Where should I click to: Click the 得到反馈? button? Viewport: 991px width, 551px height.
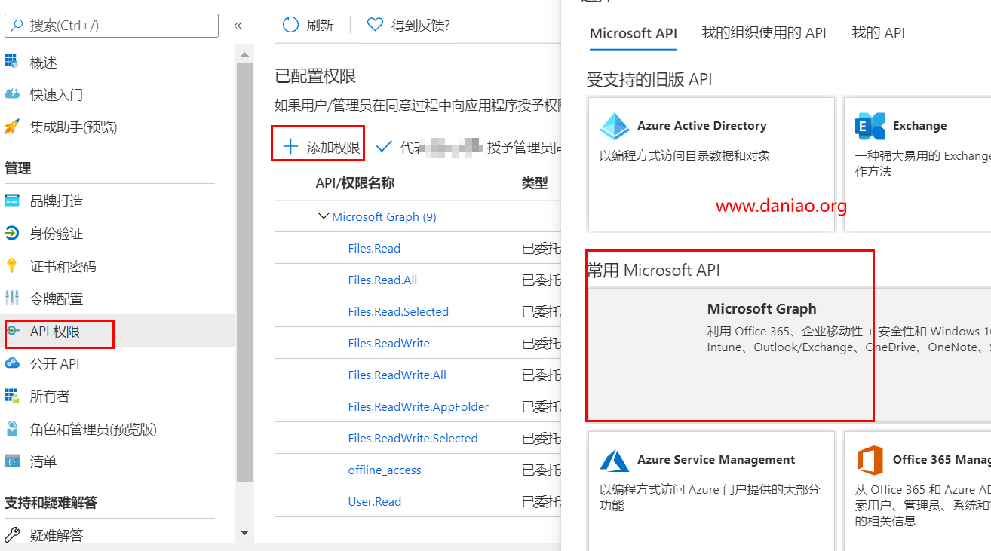408,25
